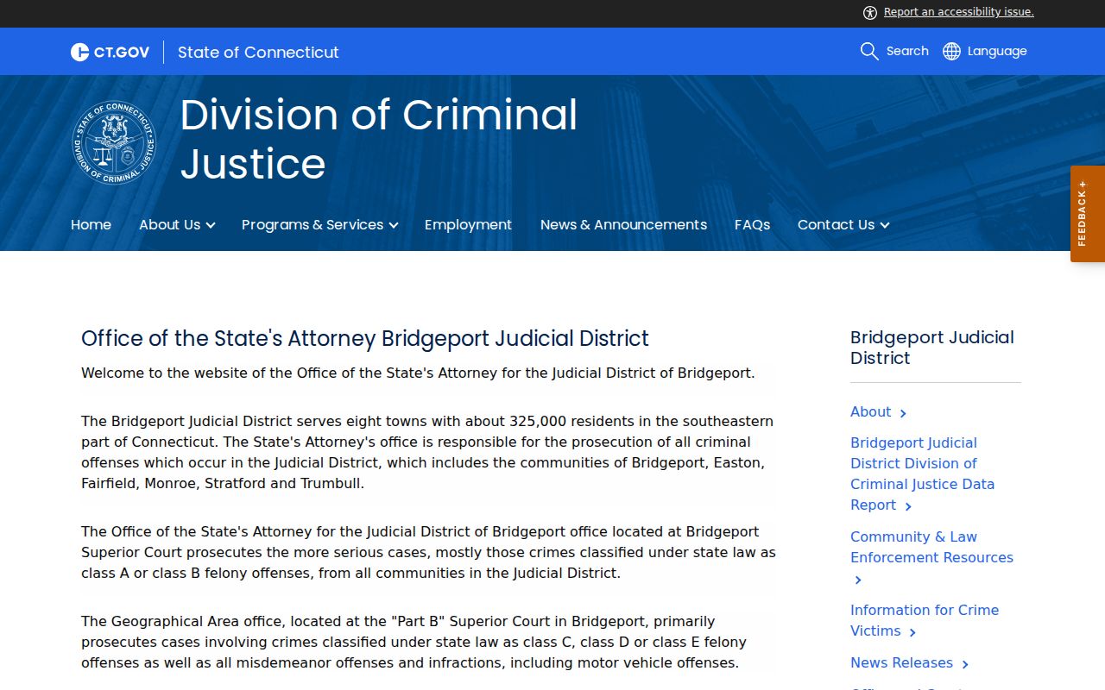Image resolution: width=1105 pixels, height=690 pixels.
Task: Click the Bridgeport Judicial District sidebar heading
Action: pos(932,348)
